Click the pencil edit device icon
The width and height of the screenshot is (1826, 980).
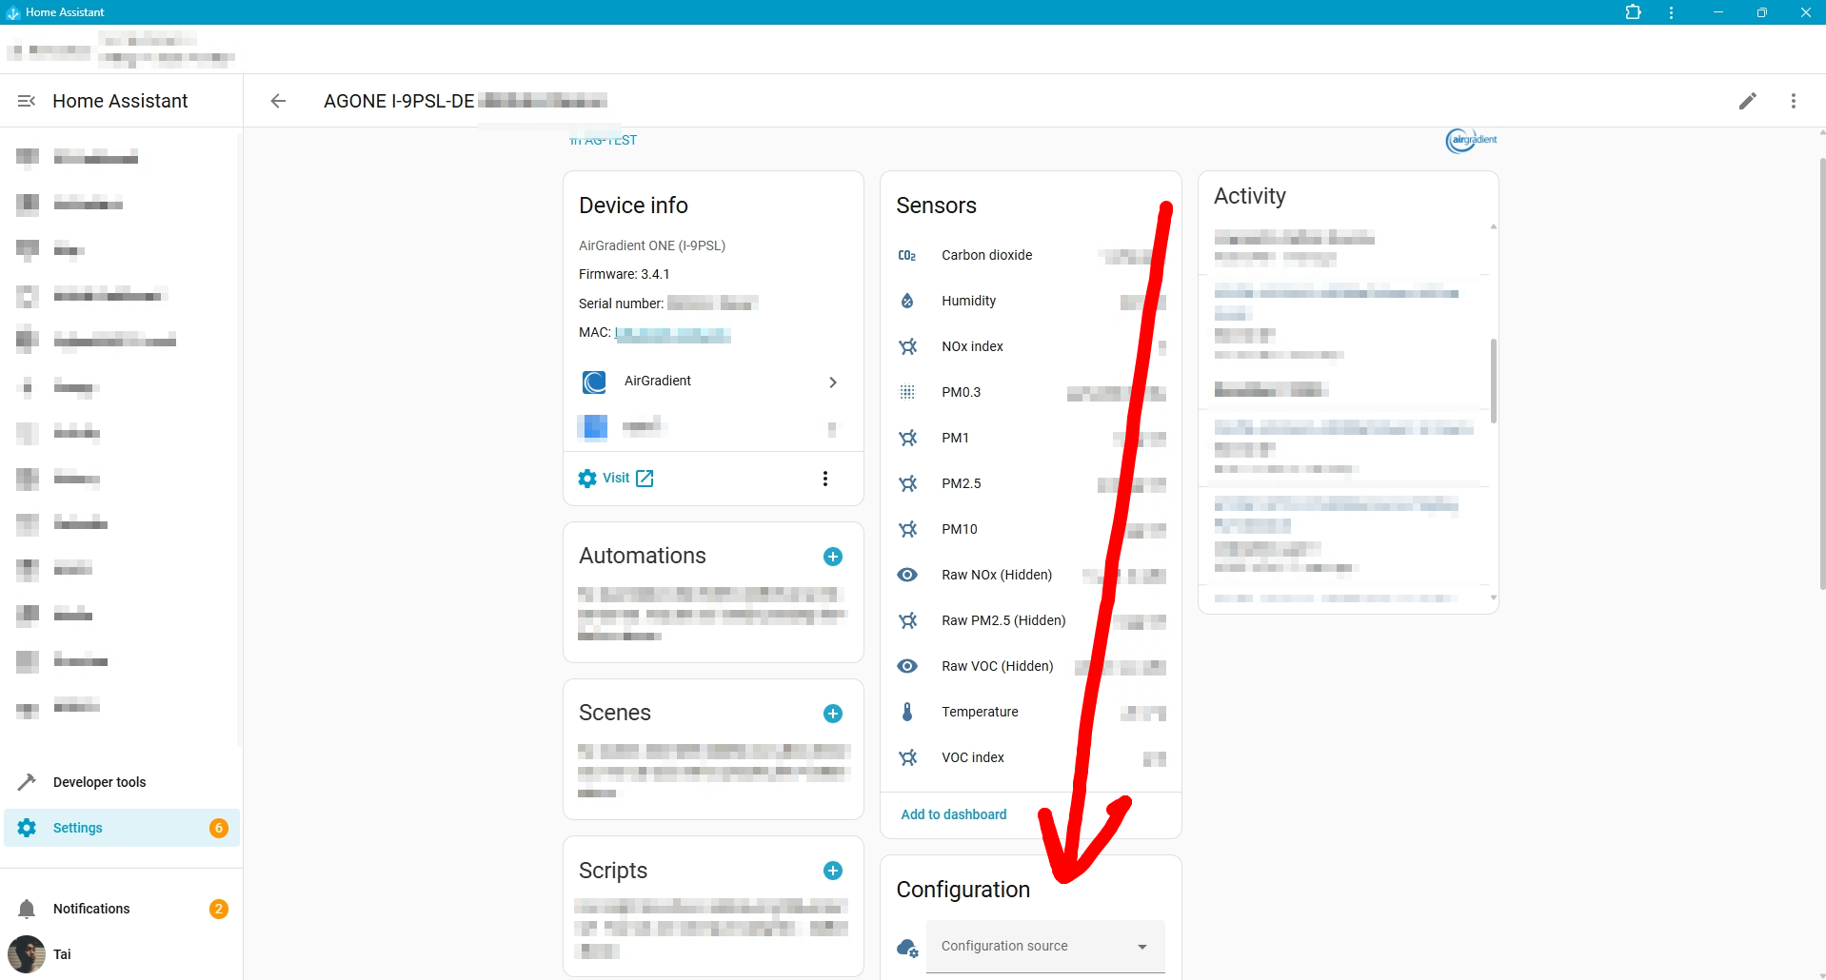coord(1747,101)
